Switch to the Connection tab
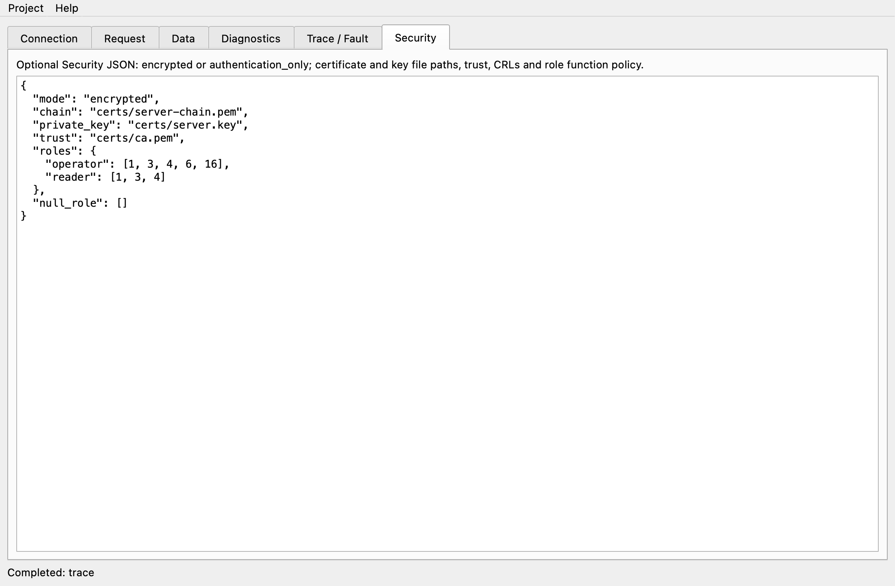The height and width of the screenshot is (586, 895). tap(49, 38)
